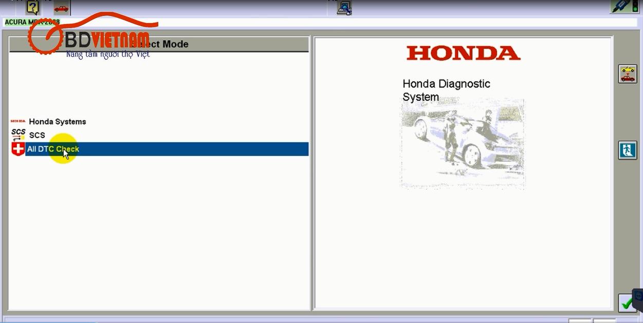This screenshot has height=323, width=643.
Task: Click the SCS icon beside the SCS entry
Action: coord(18,135)
